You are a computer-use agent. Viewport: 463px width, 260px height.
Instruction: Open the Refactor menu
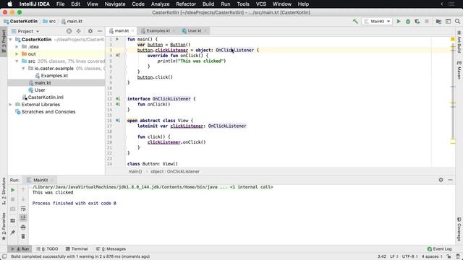pos(186,4)
